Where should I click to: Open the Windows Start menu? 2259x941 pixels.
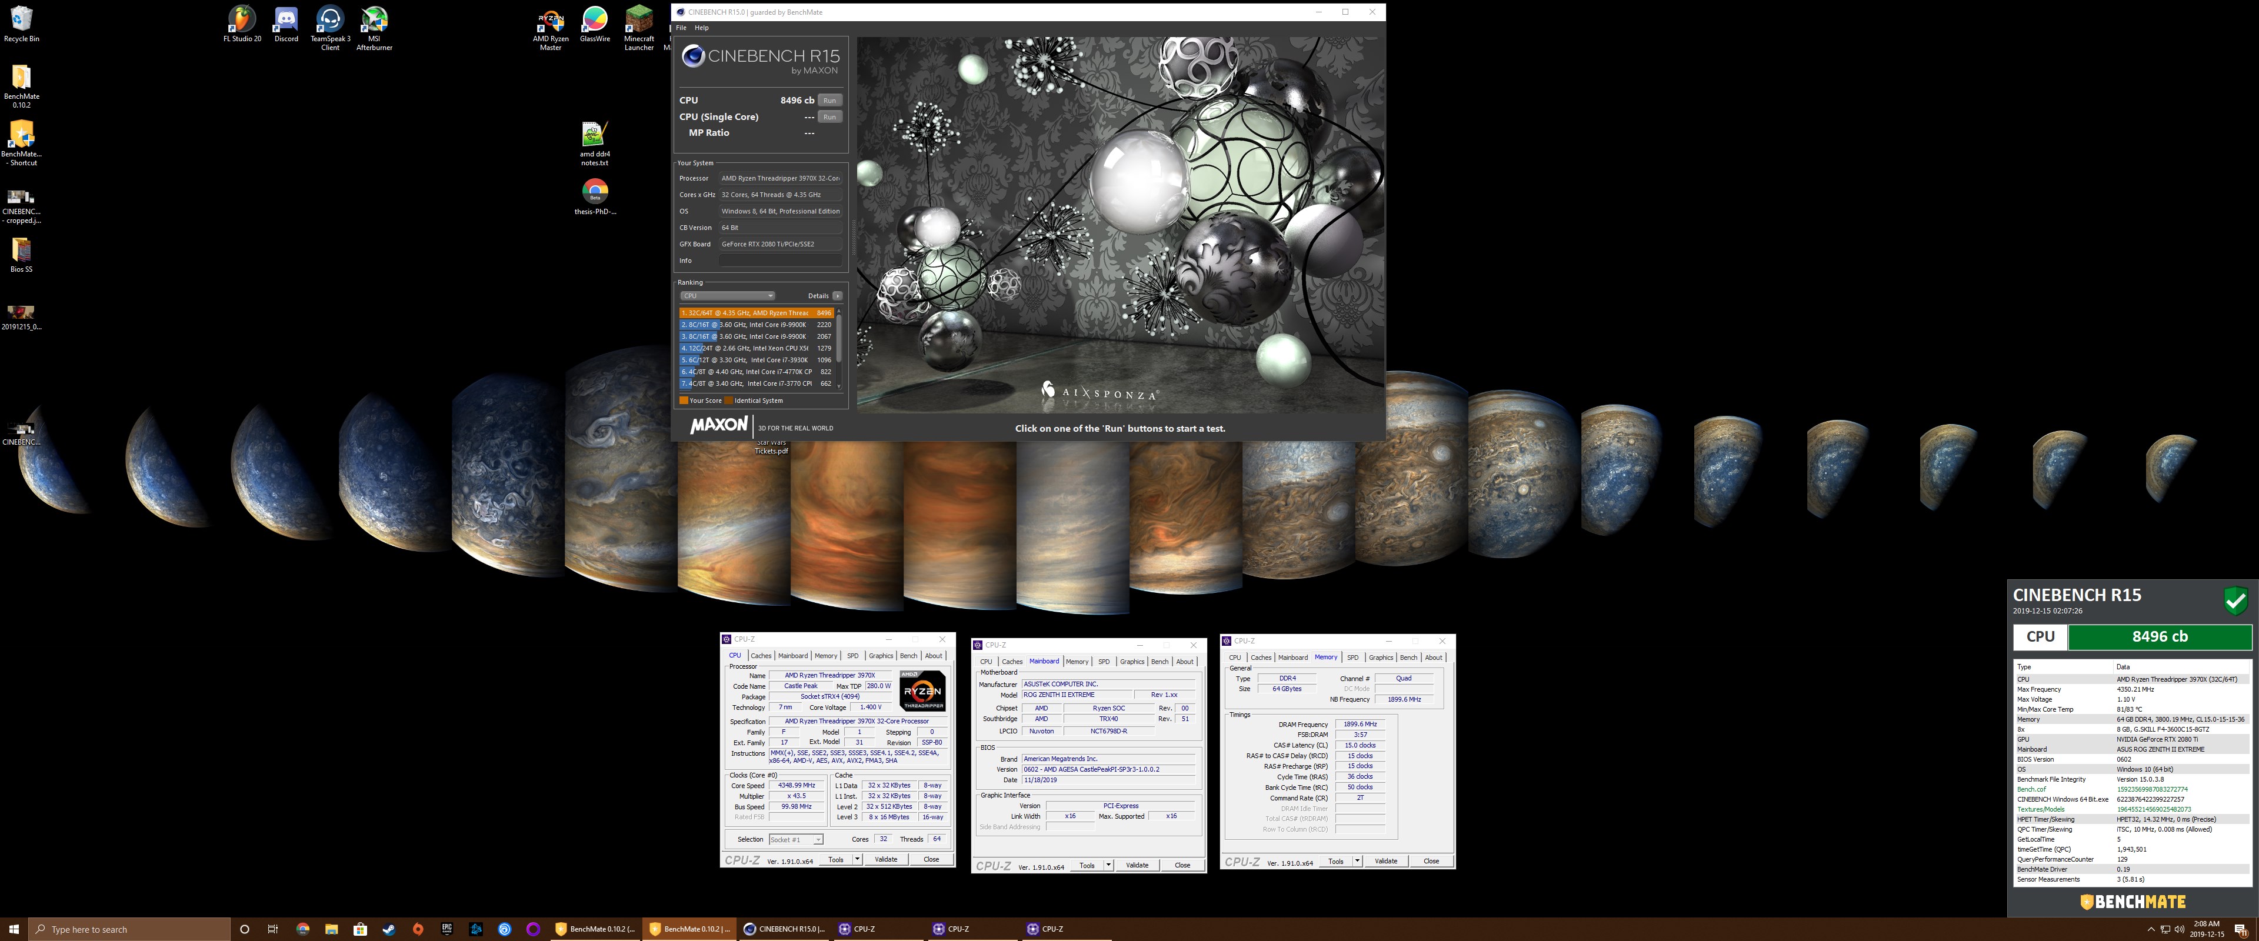[14, 929]
